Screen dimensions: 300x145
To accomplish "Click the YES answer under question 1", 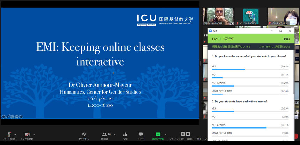I will (214, 66).
